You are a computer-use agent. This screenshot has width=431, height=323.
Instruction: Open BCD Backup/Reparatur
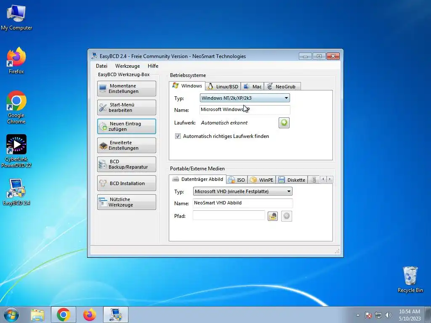pyautogui.click(x=126, y=164)
